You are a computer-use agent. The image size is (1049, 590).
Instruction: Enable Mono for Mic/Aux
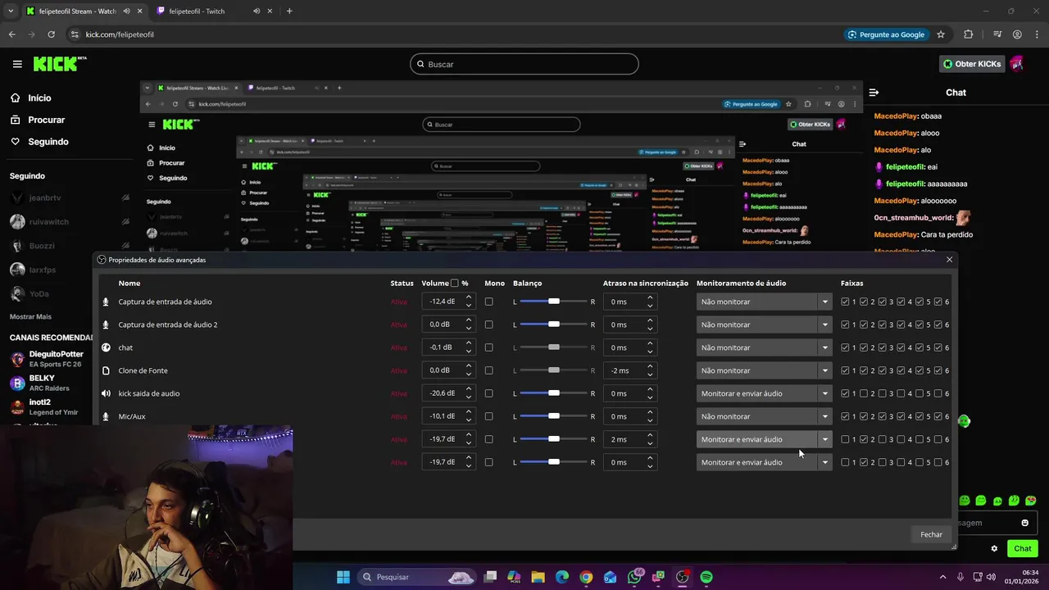(489, 416)
